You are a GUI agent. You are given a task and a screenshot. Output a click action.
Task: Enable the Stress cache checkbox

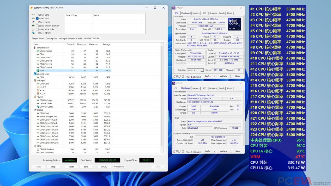point(37,22)
